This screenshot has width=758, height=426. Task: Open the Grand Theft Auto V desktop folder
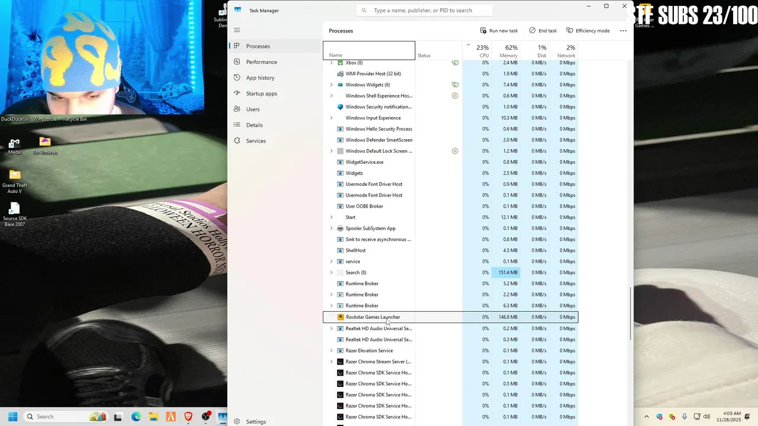pos(15,182)
